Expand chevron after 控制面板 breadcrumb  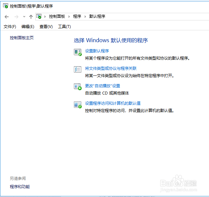coord(69,16)
